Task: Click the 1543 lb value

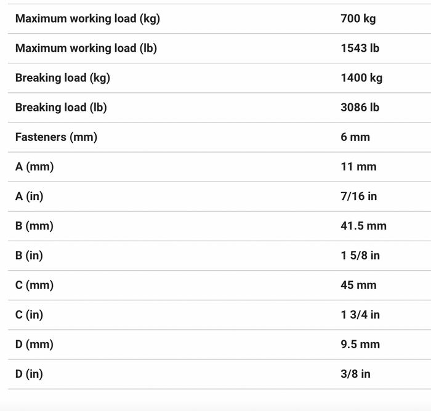Action: [360, 49]
